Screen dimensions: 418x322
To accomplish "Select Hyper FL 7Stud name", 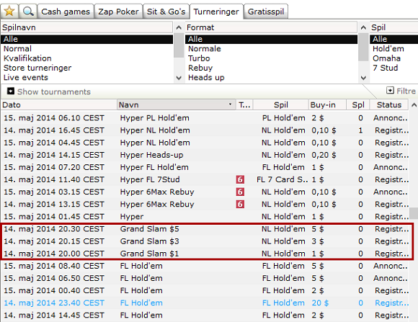I will click(x=150, y=179).
